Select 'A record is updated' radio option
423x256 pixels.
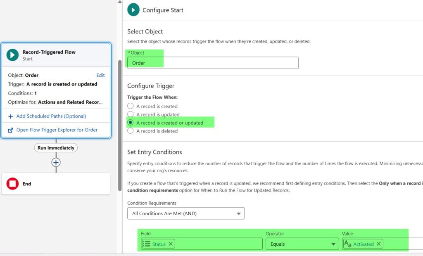pyautogui.click(x=130, y=114)
